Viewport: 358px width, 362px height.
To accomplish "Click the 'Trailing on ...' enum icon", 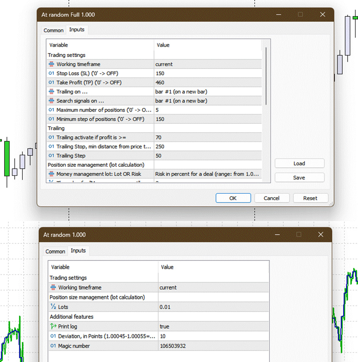I will pyautogui.click(x=52, y=92).
